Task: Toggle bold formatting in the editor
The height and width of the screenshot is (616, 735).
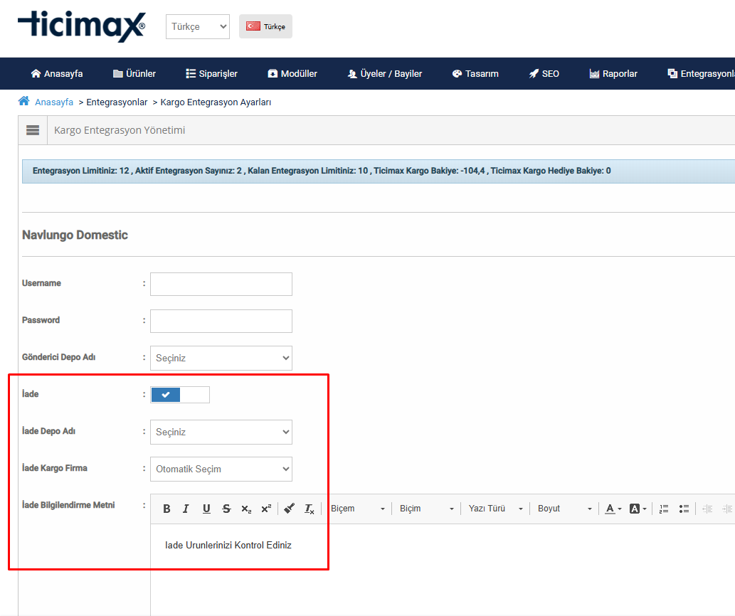Action: click(x=166, y=509)
